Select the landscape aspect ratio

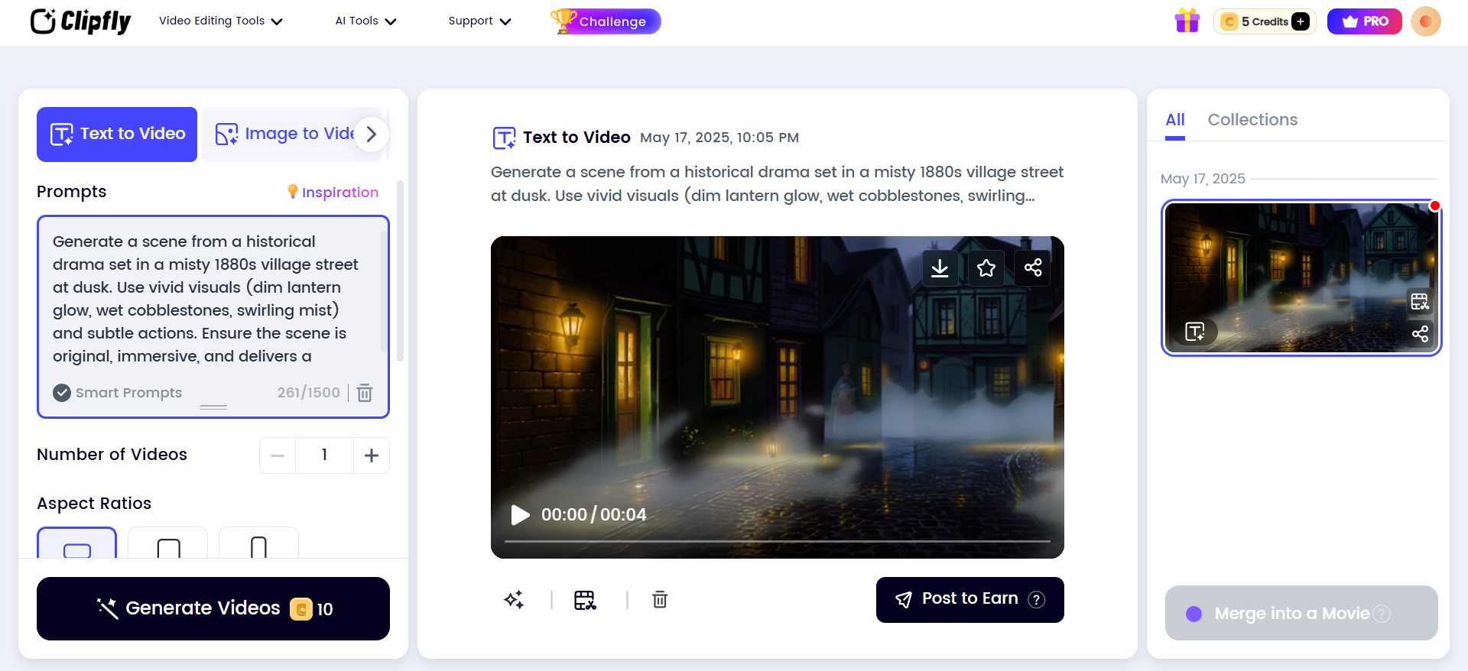pos(76,543)
